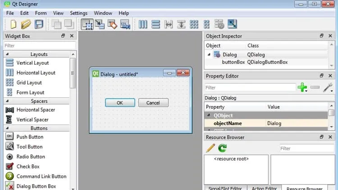
Task: Click the Resource Browser filter field
Action: click(307, 148)
